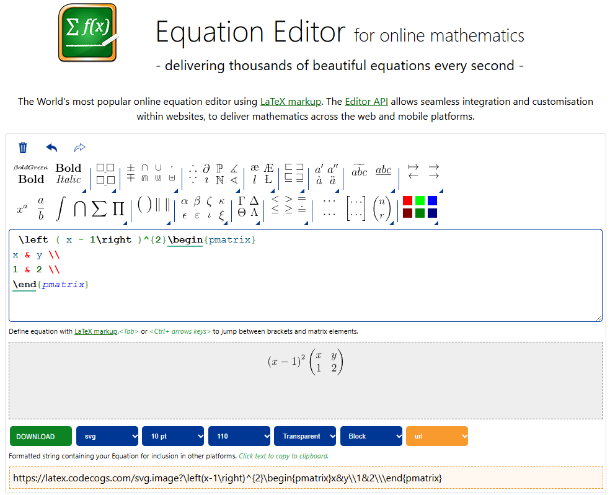610x495 pixels.
Task: Insert the product pi operator
Action: point(118,209)
